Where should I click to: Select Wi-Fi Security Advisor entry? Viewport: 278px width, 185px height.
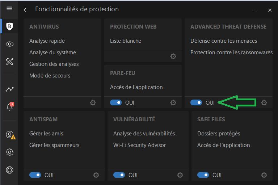139,145
